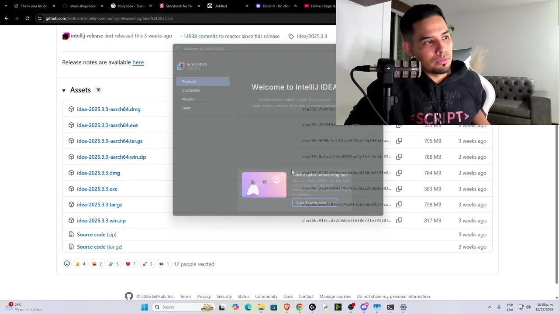Image resolution: width=559 pixels, height=314 pixels.
Task: Click the idea/2025.3.3 tag icon
Action: coord(291,36)
